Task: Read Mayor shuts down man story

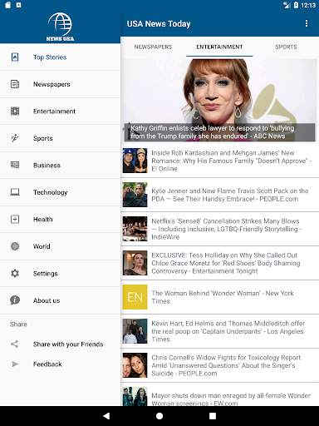Action: [231, 399]
